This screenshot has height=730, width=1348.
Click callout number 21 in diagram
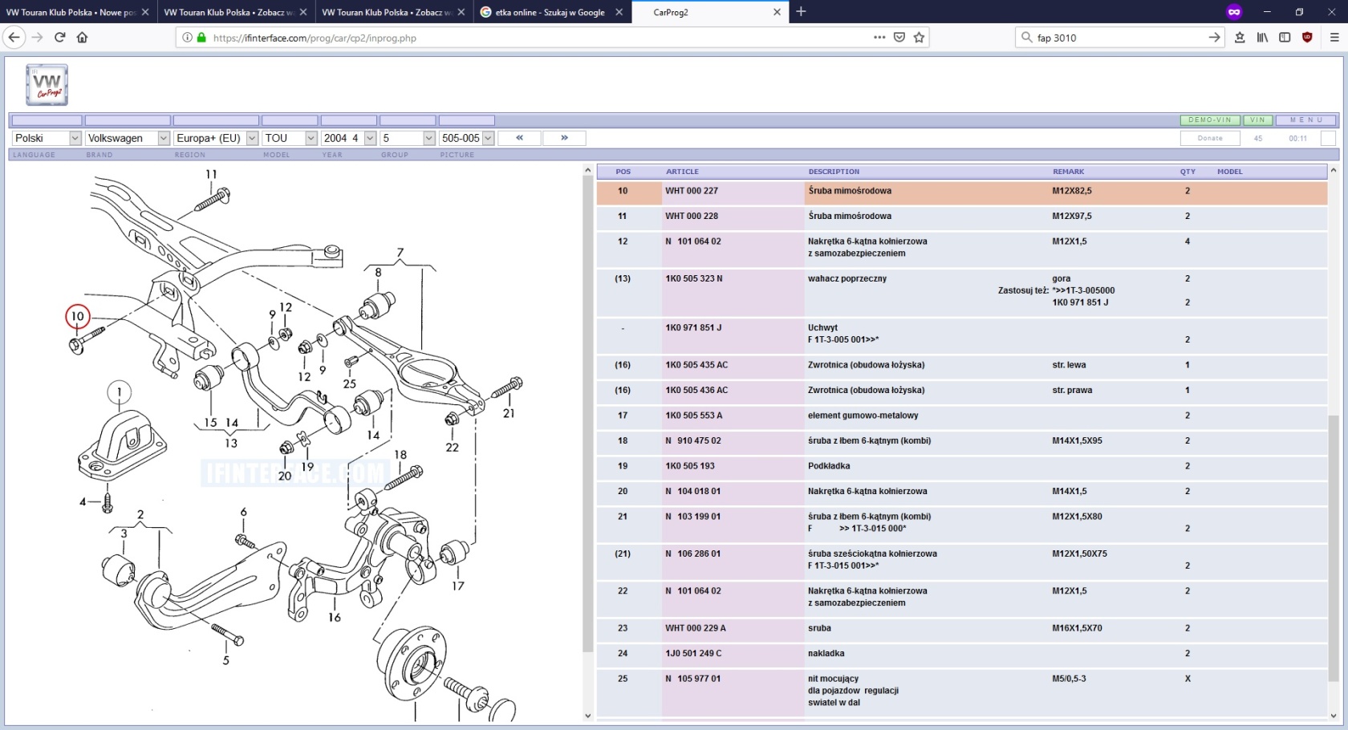pos(509,413)
